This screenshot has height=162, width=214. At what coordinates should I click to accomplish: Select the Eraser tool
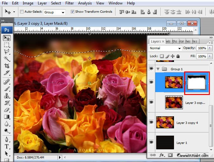pos(7,110)
